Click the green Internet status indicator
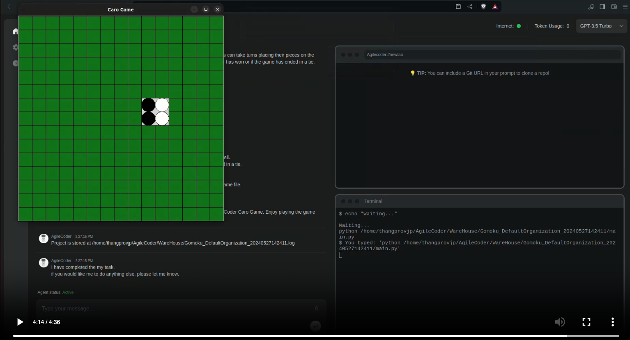This screenshot has height=340, width=630. 519,26
